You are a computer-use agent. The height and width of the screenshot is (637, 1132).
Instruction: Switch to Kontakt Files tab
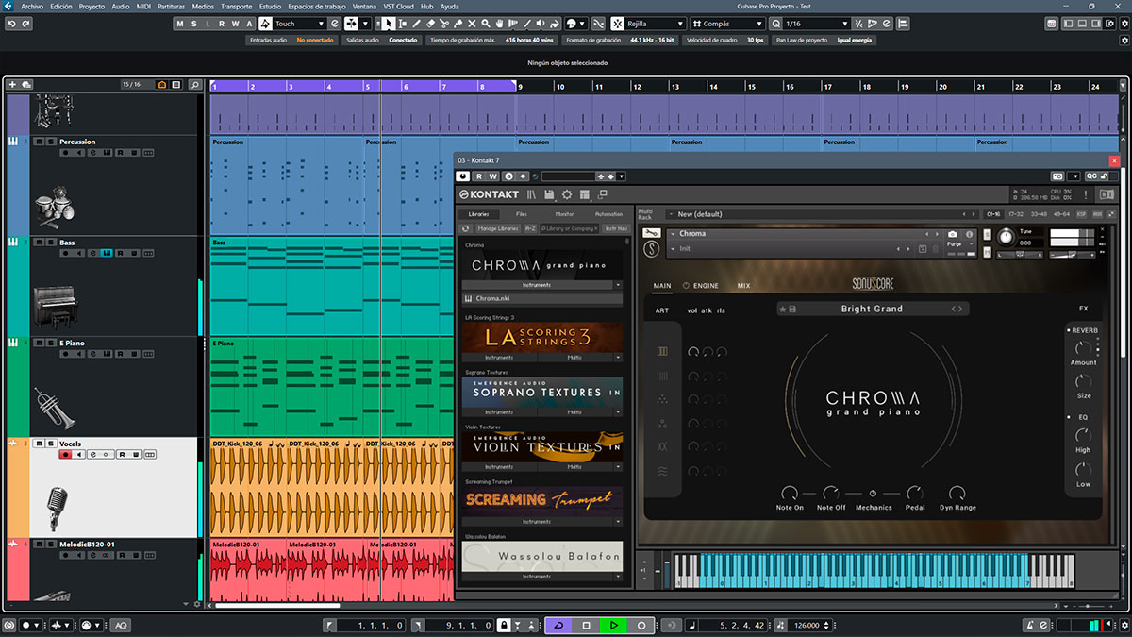click(522, 214)
